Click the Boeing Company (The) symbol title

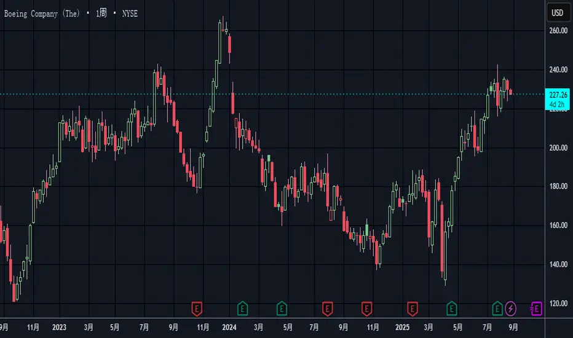click(x=42, y=14)
